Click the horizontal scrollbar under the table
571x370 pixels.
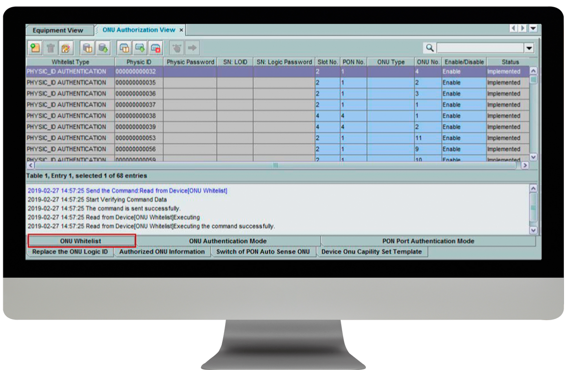275,166
